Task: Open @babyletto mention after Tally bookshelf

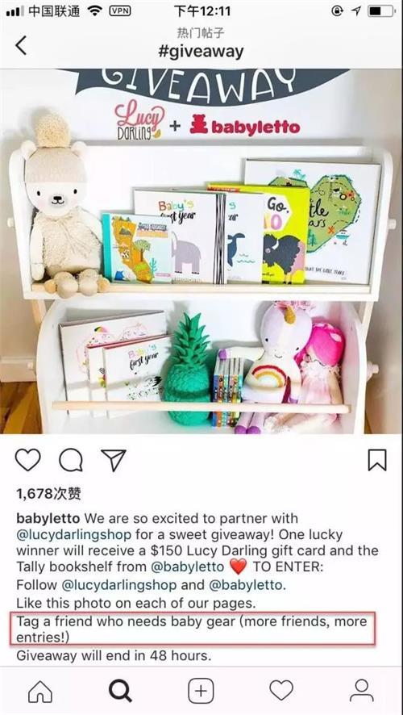Action: pyautogui.click(x=188, y=567)
